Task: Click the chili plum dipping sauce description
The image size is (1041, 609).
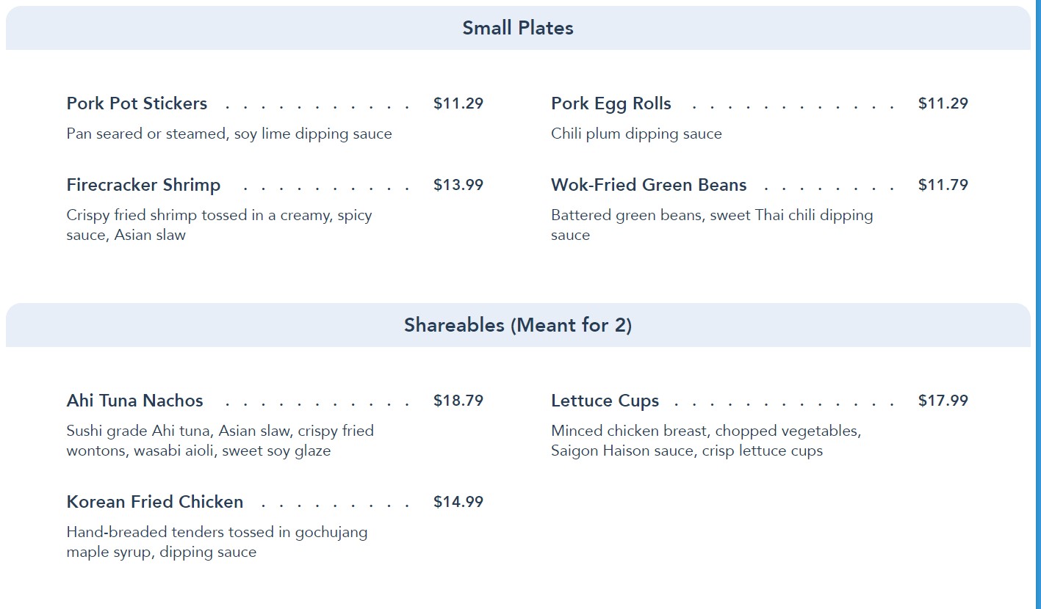Action: pos(636,134)
